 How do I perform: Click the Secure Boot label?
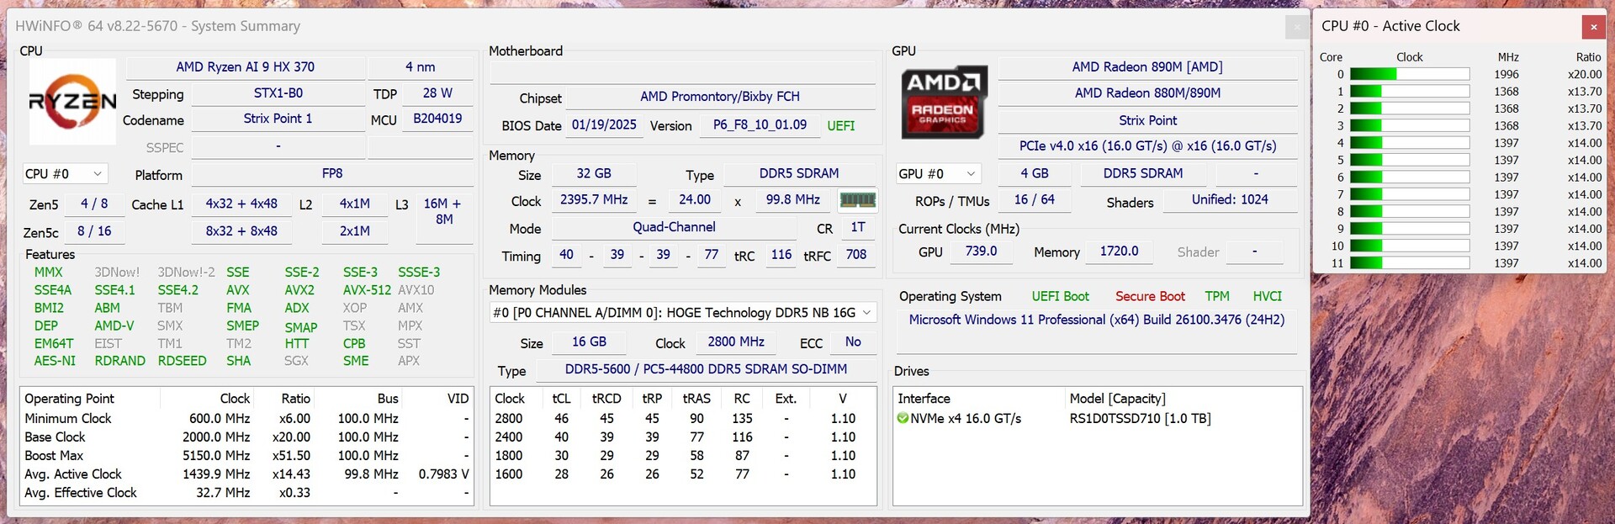1150,297
